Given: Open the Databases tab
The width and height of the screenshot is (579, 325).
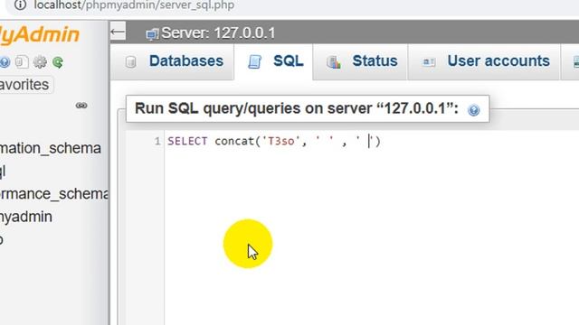Looking at the screenshot, I should click(173, 61).
